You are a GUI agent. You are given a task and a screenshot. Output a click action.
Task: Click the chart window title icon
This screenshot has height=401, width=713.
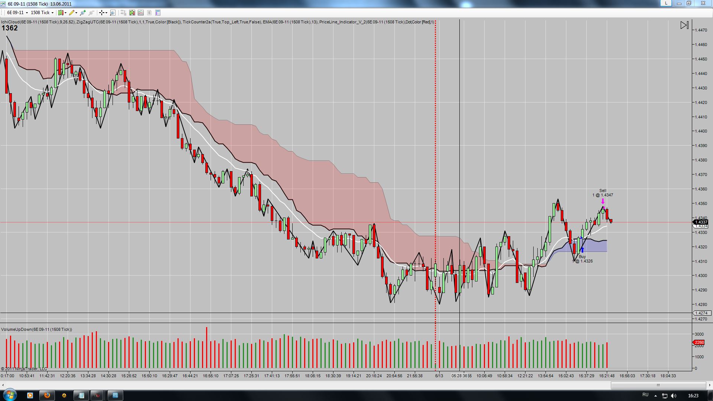(3, 4)
